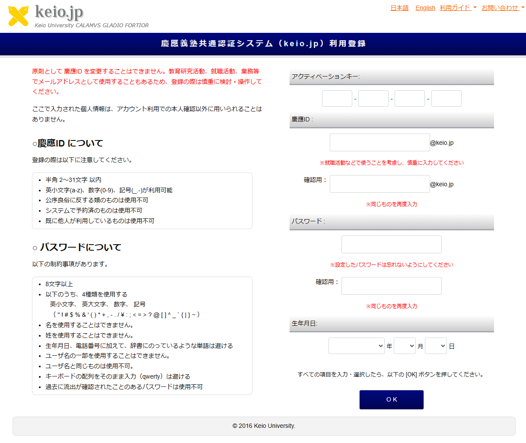Click the keio.jp site title text

point(59,12)
